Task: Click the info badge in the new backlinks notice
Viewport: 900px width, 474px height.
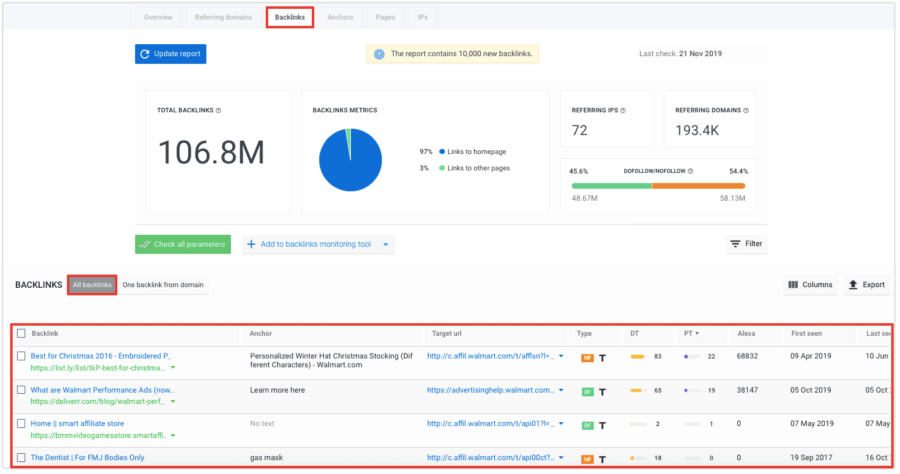Action: tap(379, 54)
